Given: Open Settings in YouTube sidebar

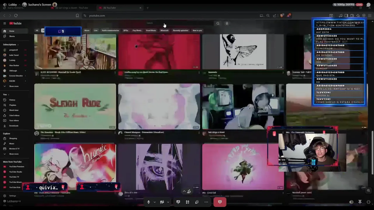Looking at the screenshot, I should point(15,196).
